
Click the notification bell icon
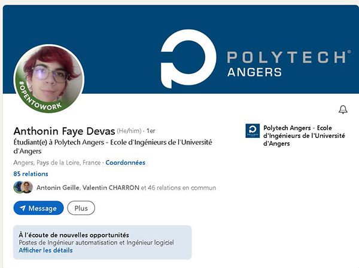[343, 109]
